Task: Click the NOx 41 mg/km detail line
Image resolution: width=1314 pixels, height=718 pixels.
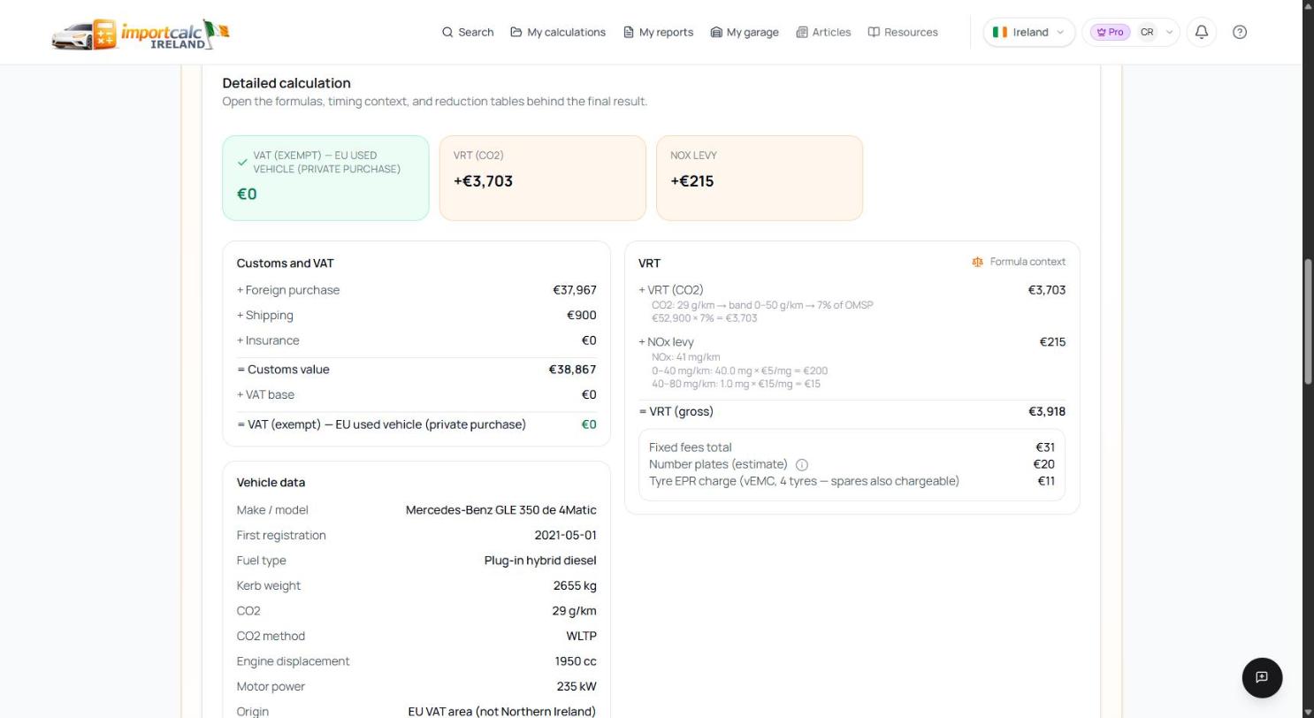Action: pos(686,357)
